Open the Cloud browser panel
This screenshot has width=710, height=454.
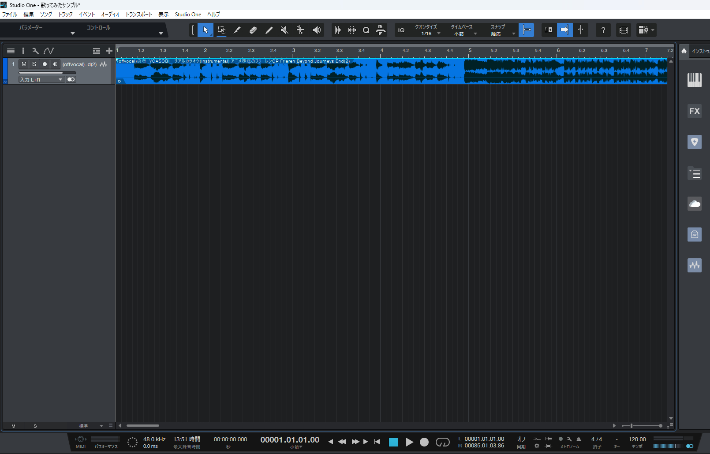pyautogui.click(x=694, y=204)
